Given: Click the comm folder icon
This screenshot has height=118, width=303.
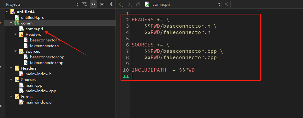Looking at the screenshot, I should point(17,23).
